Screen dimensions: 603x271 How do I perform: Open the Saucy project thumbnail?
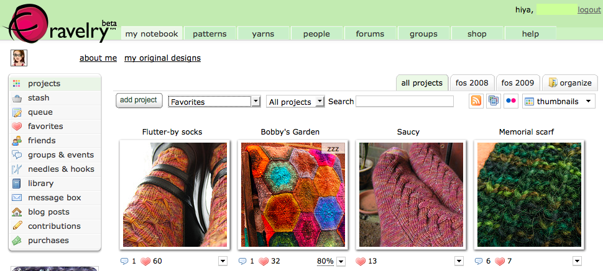click(411, 195)
